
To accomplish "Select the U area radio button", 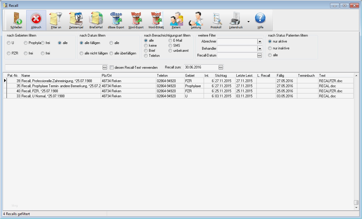I will 9,43.
